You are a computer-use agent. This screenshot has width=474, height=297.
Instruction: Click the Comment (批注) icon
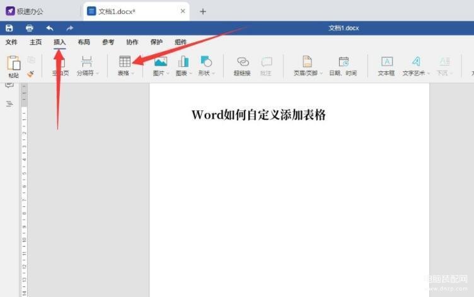click(267, 62)
